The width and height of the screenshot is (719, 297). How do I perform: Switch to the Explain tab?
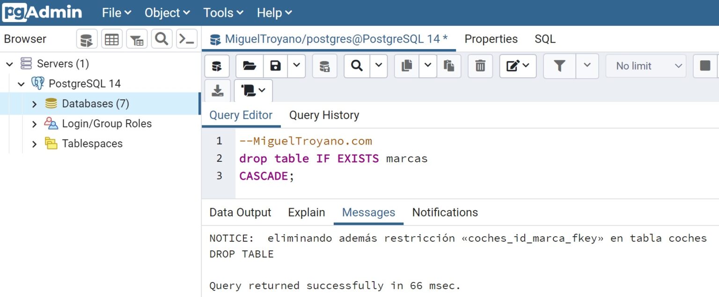[307, 212]
